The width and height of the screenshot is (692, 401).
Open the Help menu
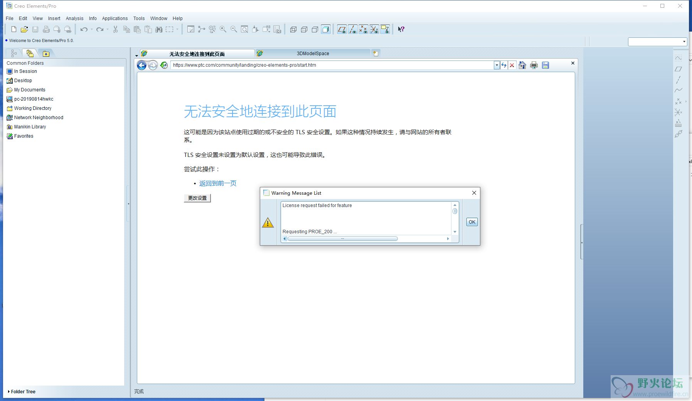pos(177,19)
